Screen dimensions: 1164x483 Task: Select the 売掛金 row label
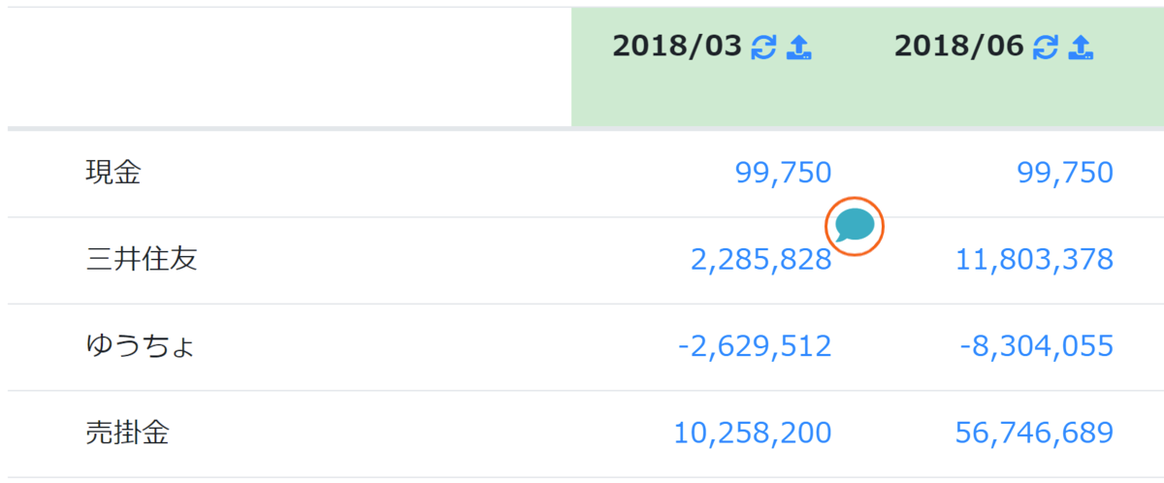click(x=127, y=433)
